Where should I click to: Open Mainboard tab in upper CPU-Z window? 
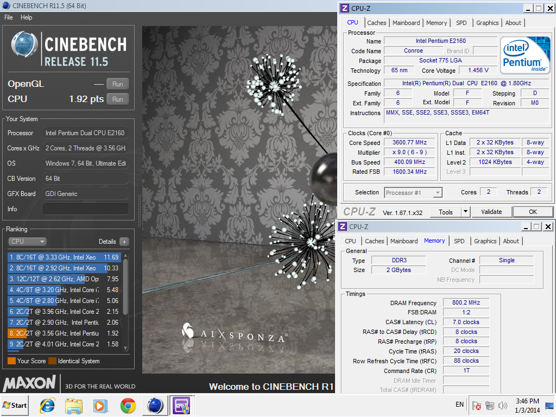point(406,23)
